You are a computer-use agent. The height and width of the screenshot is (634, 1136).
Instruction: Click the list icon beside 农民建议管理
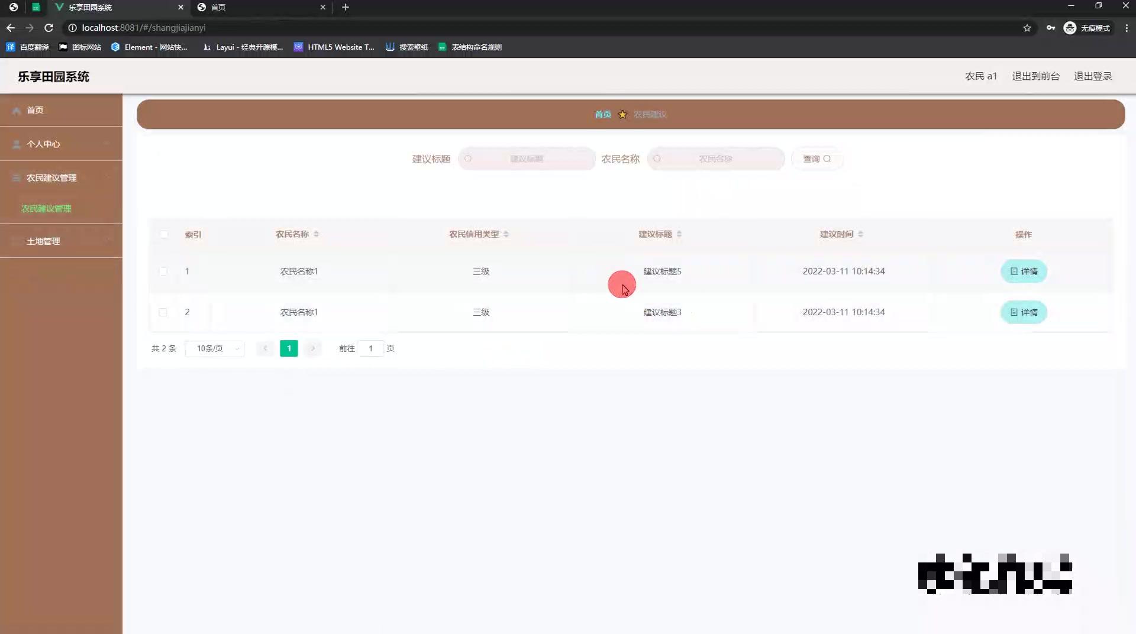pyautogui.click(x=16, y=177)
